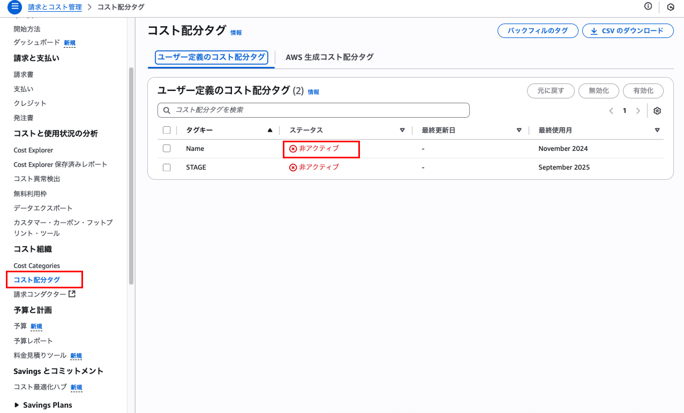Check the Name tag row checkbox

[167, 148]
